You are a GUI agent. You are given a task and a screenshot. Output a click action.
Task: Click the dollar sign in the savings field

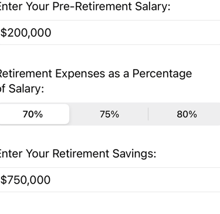(x=4, y=180)
